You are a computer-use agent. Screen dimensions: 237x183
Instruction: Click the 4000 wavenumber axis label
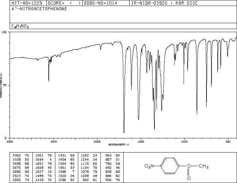pos(10,142)
